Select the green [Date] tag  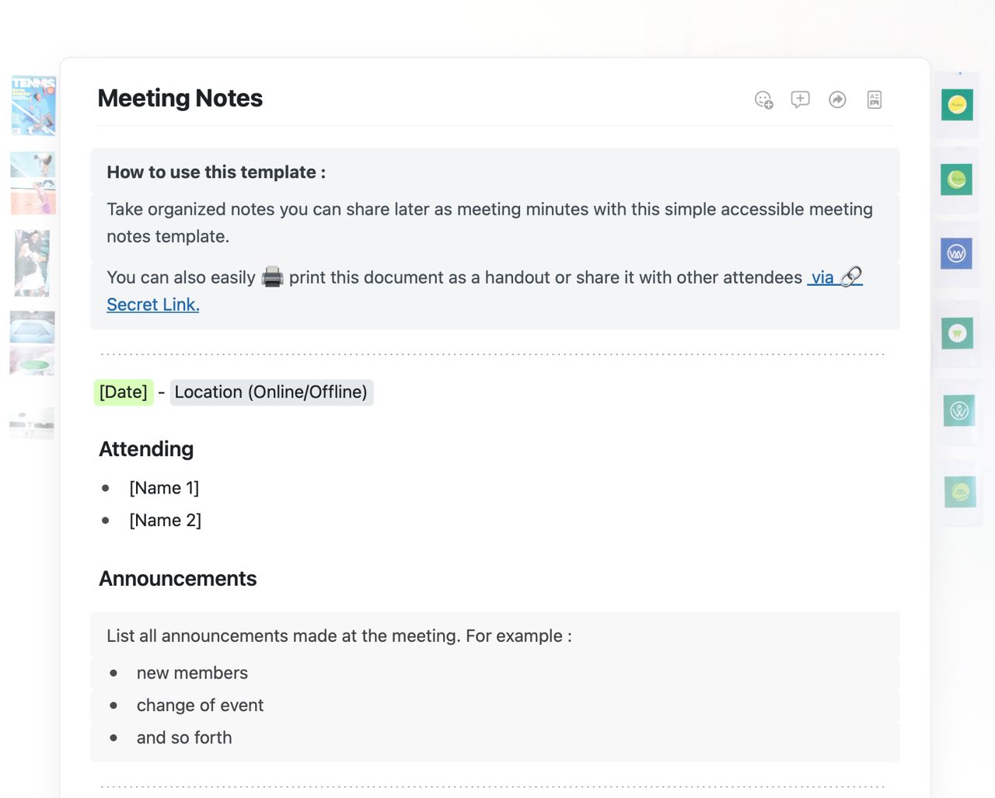coord(124,392)
